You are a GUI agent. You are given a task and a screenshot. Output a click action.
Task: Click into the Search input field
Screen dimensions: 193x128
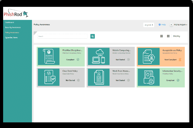click(x=62, y=36)
